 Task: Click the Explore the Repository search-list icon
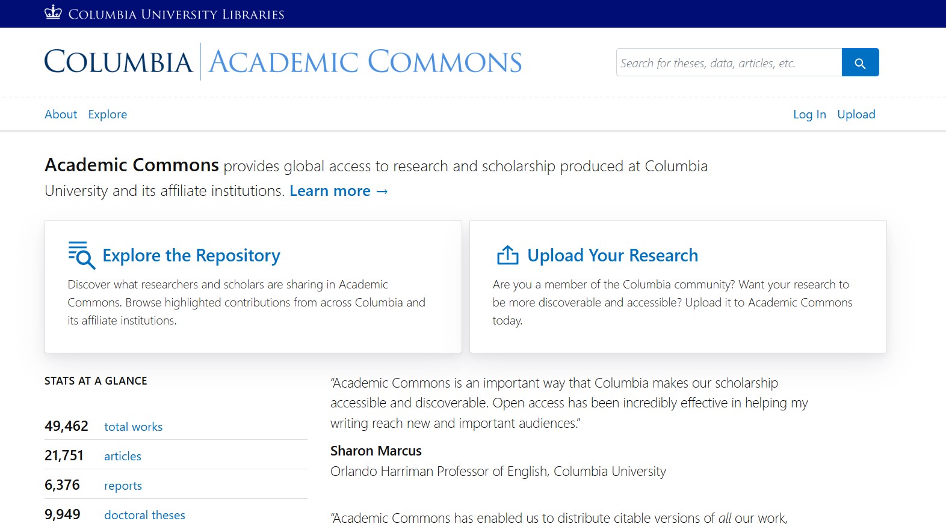click(x=81, y=255)
